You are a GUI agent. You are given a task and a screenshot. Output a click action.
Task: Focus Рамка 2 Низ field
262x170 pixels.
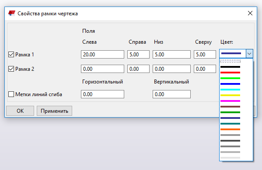pos(171,69)
